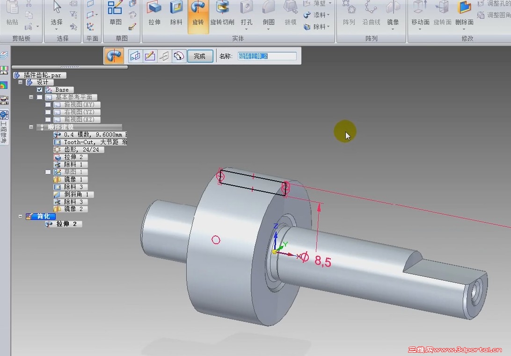
Task: Select the 倒斜角 1 chamfer feature
Action: (x=73, y=195)
